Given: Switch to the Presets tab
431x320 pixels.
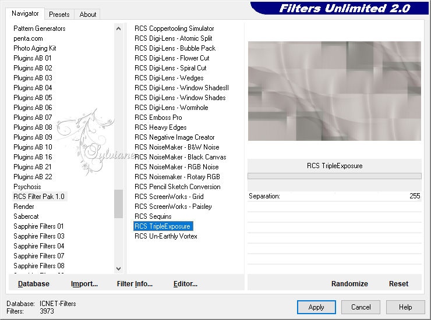Looking at the screenshot, I should pyautogui.click(x=59, y=15).
